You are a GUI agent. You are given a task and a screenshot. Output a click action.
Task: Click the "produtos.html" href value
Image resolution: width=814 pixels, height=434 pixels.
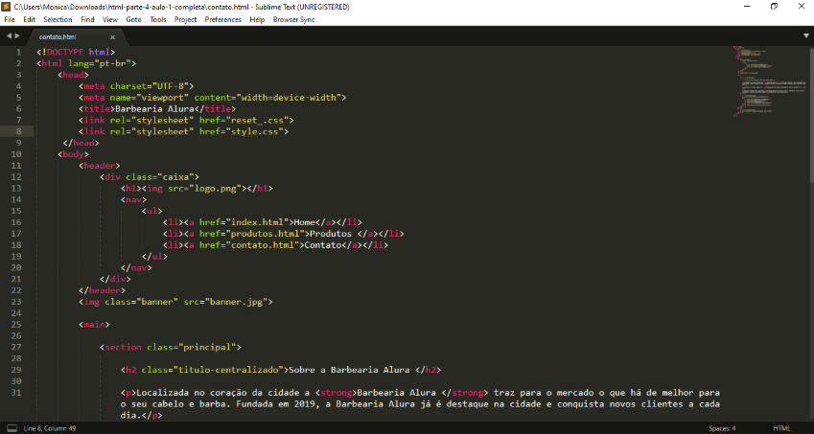(265, 234)
